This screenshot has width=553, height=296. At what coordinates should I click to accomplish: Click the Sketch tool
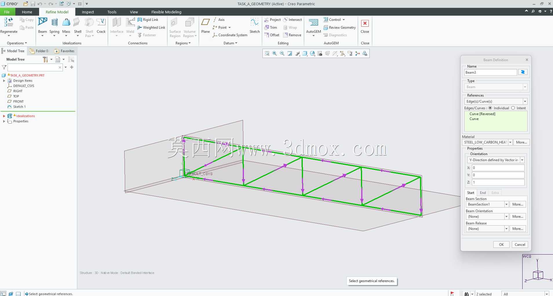pyautogui.click(x=255, y=26)
